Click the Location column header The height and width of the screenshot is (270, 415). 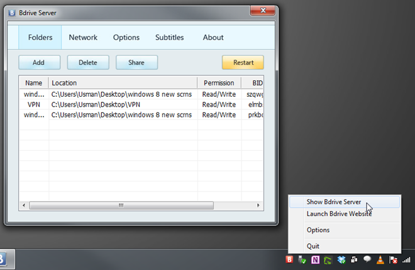coord(123,83)
